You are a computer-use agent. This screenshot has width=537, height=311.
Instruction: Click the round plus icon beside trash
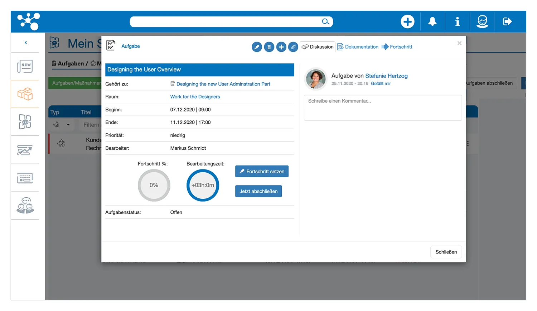pyautogui.click(x=281, y=47)
